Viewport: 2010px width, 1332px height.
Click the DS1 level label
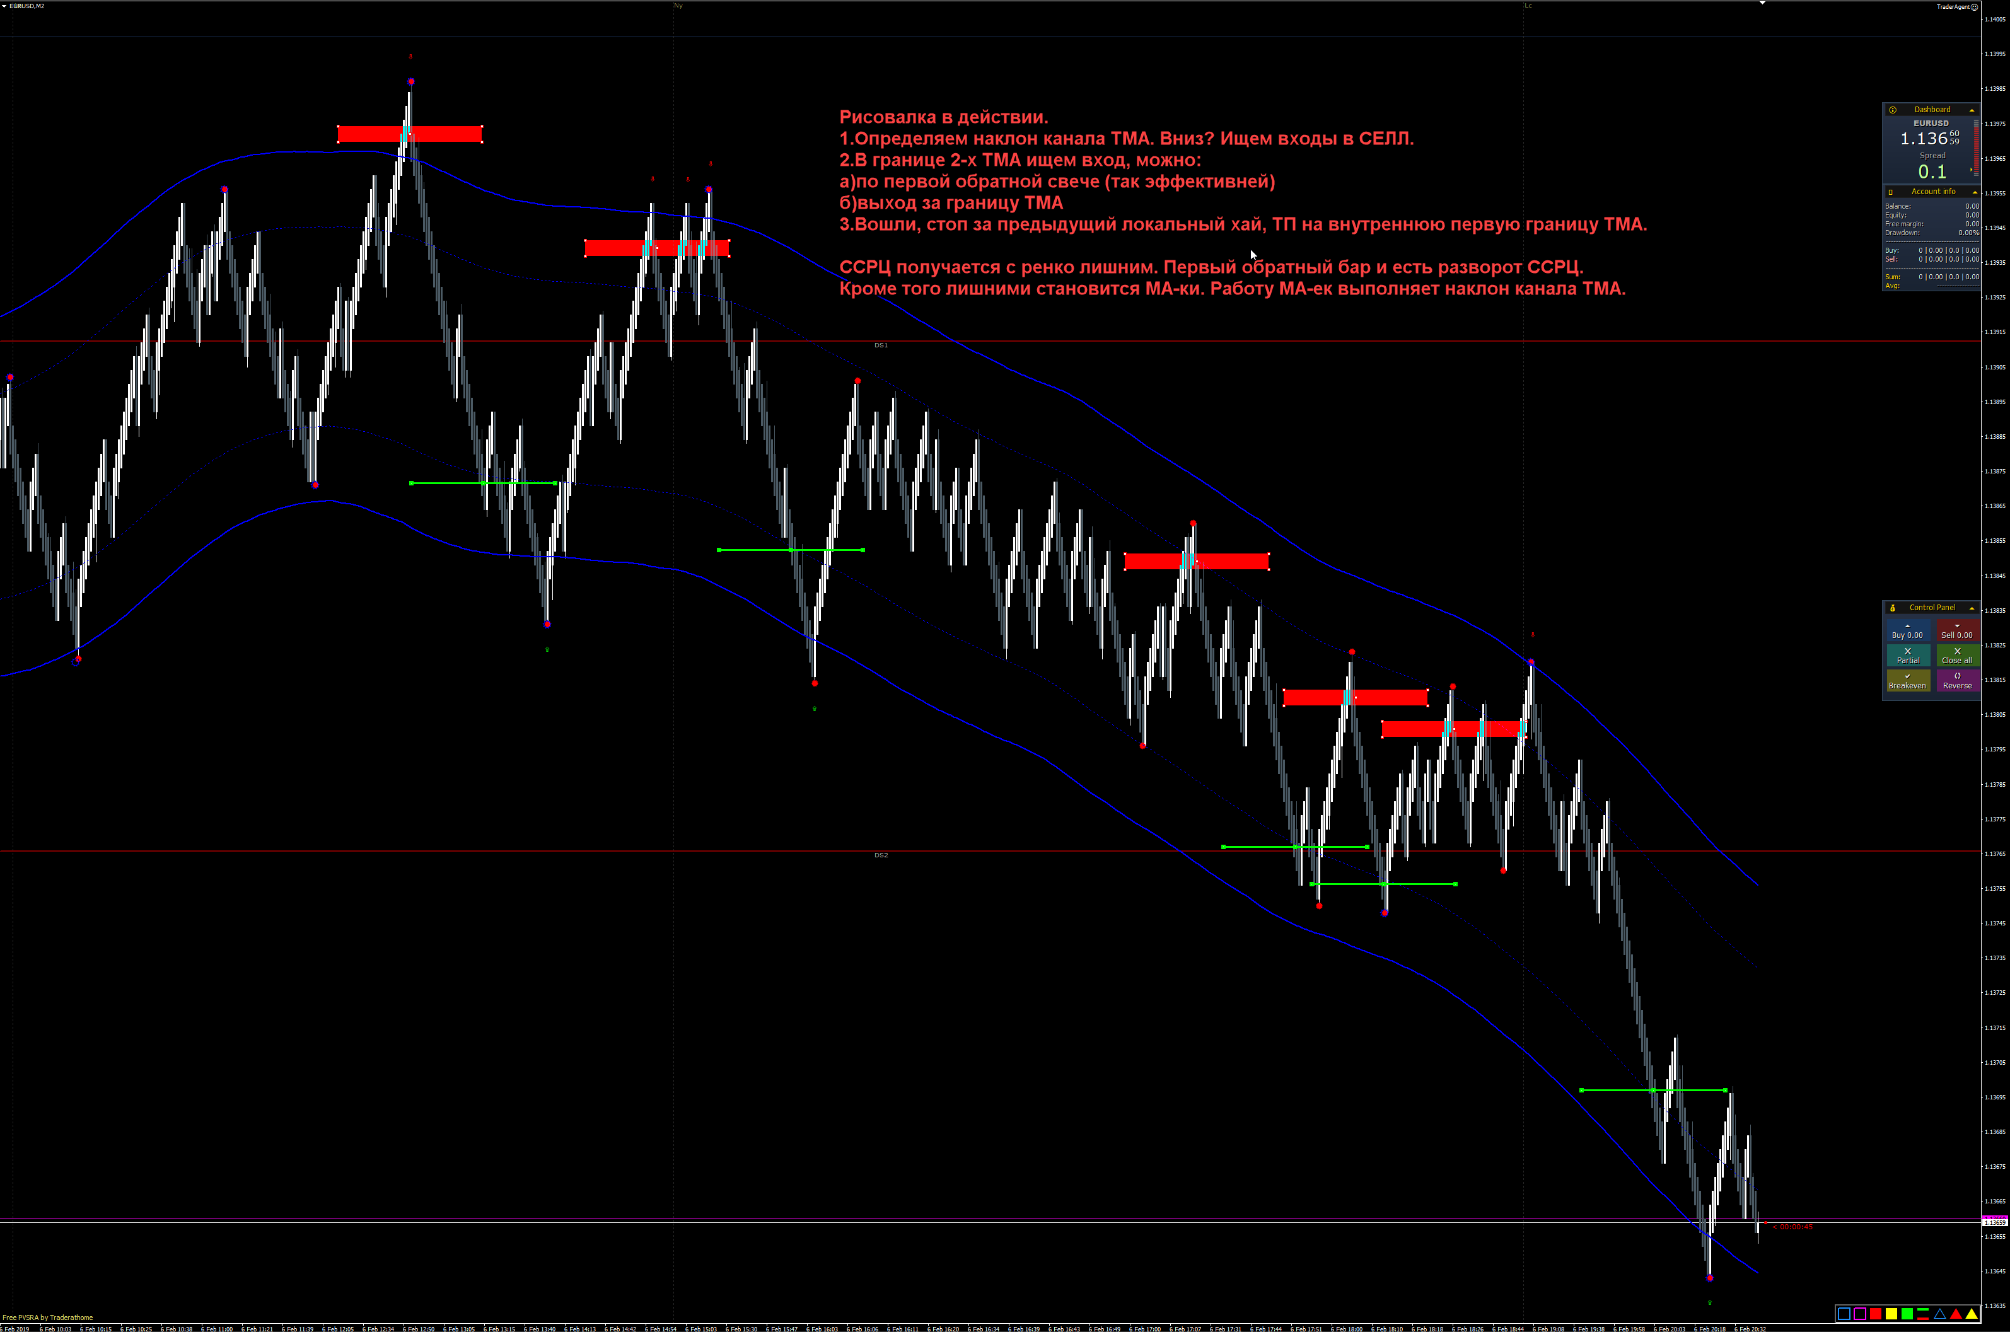tap(881, 345)
